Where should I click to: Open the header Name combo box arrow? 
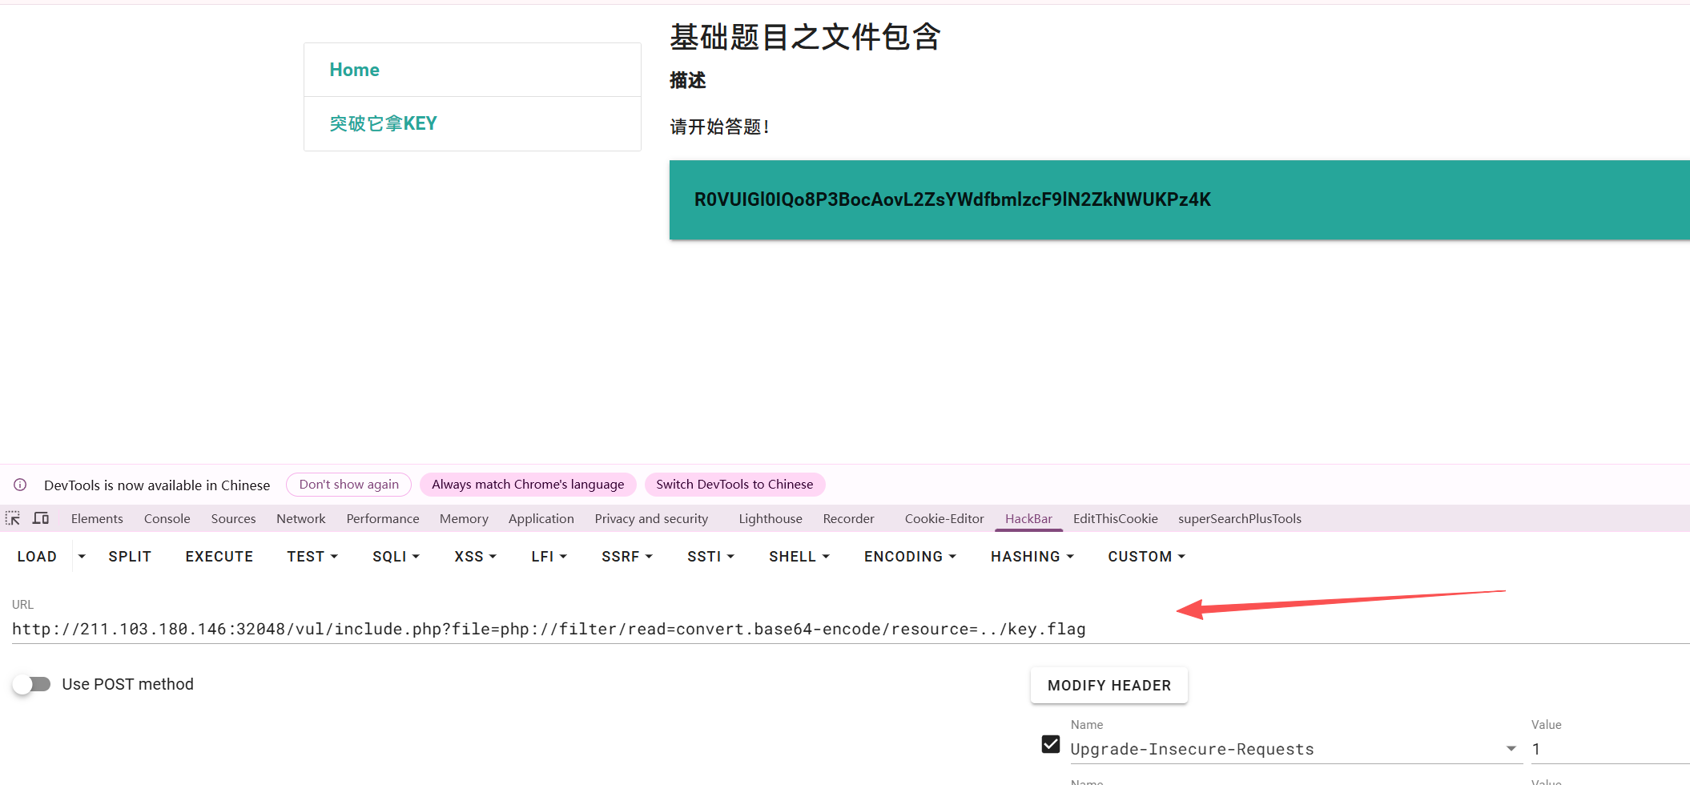pyautogui.click(x=1511, y=749)
